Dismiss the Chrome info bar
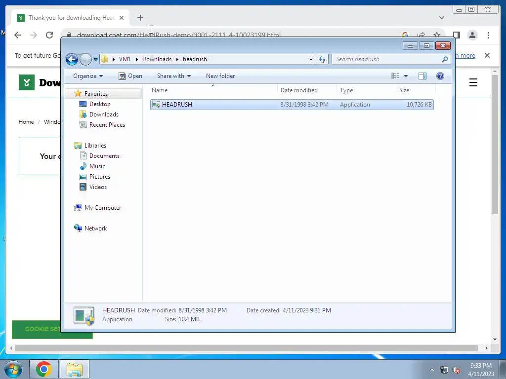 click(487, 55)
